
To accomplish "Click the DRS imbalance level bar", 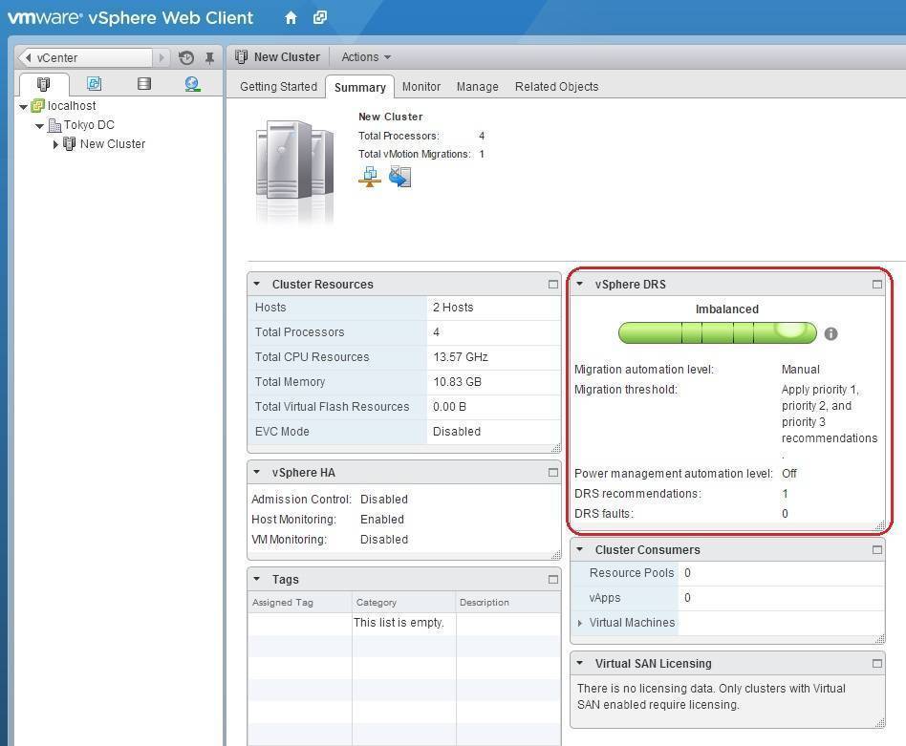I will (x=717, y=333).
